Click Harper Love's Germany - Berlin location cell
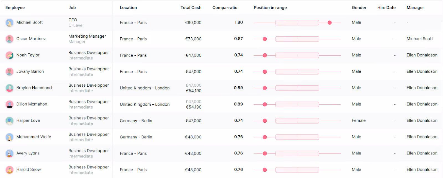 pyautogui.click(x=136, y=121)
